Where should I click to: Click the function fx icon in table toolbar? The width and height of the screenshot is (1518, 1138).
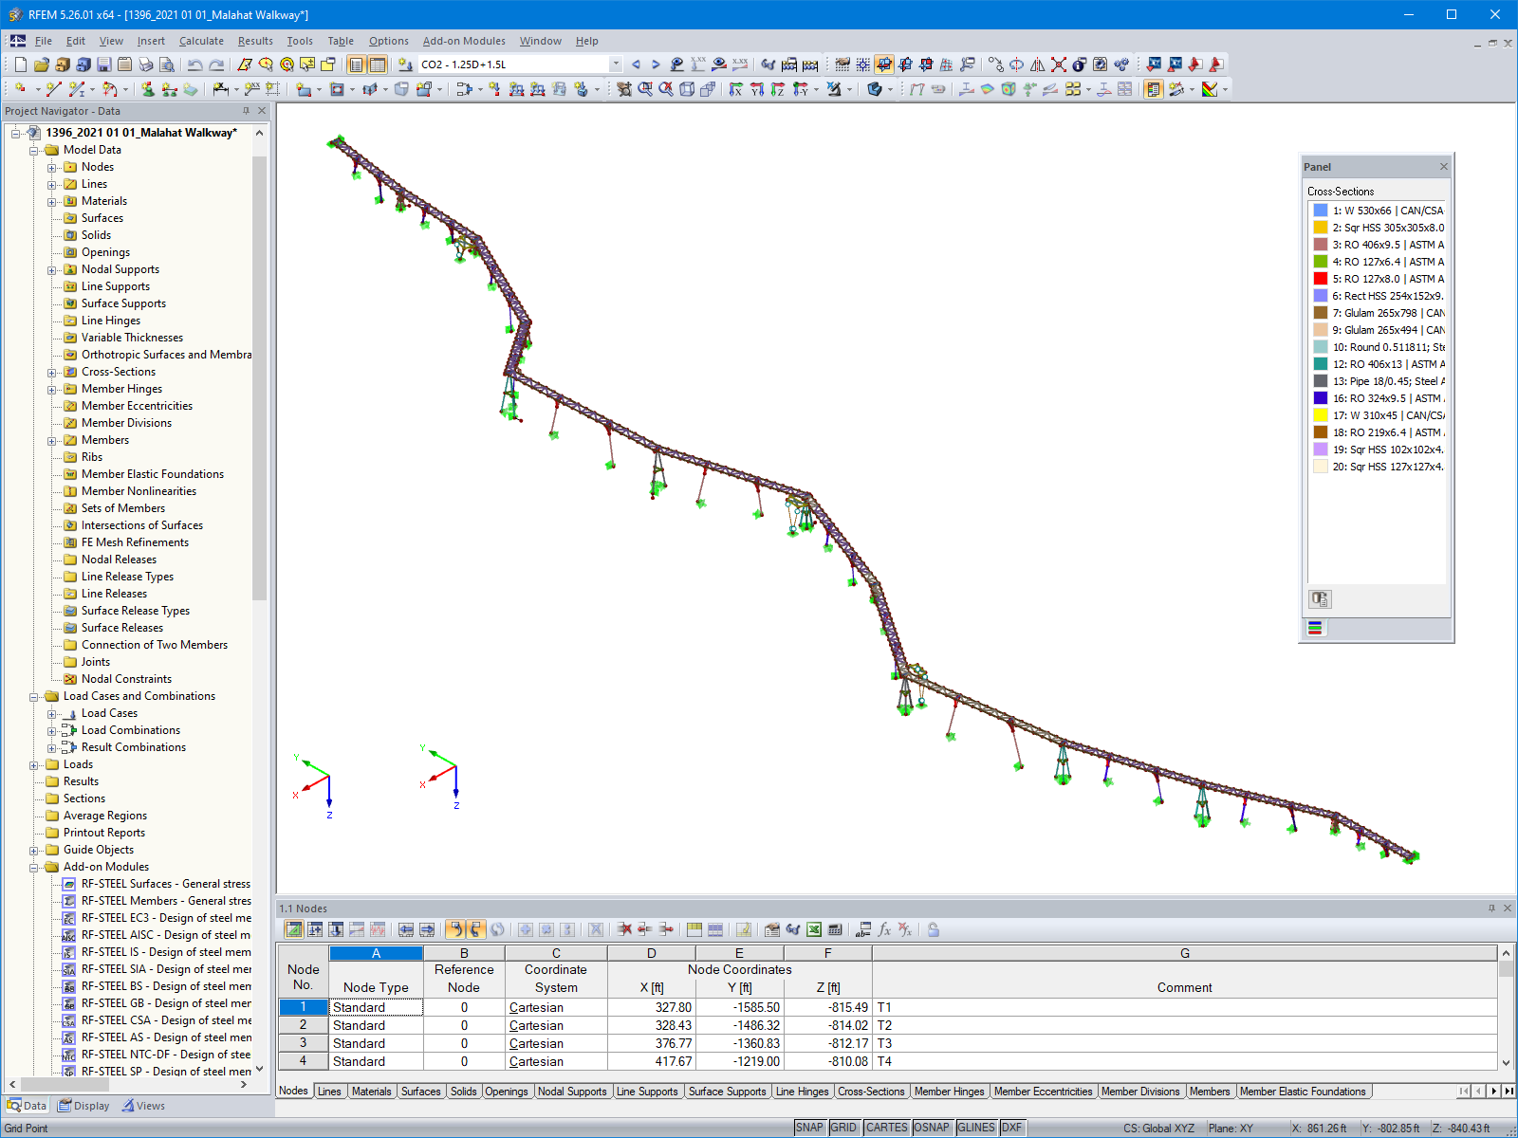(884, 929)
